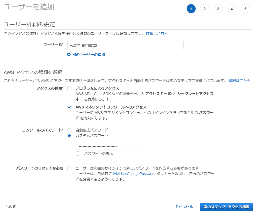The height and width of the screenshot is (212, 257).
Task: Go to wizard step 4 circle
Action: [232, 9]
